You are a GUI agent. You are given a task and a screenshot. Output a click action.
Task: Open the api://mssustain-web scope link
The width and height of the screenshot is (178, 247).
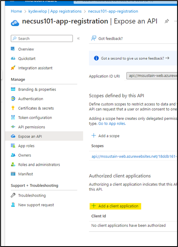(x=134, y=157)
